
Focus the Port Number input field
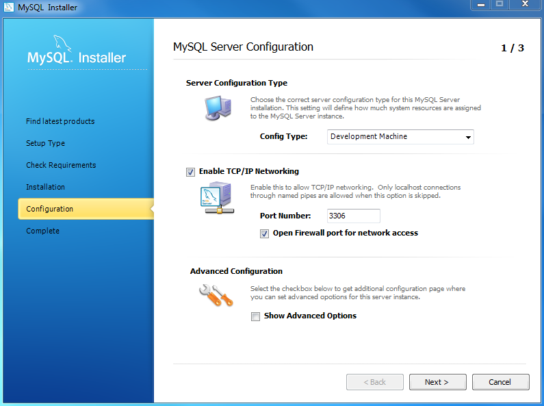click(x=354, y=216)
